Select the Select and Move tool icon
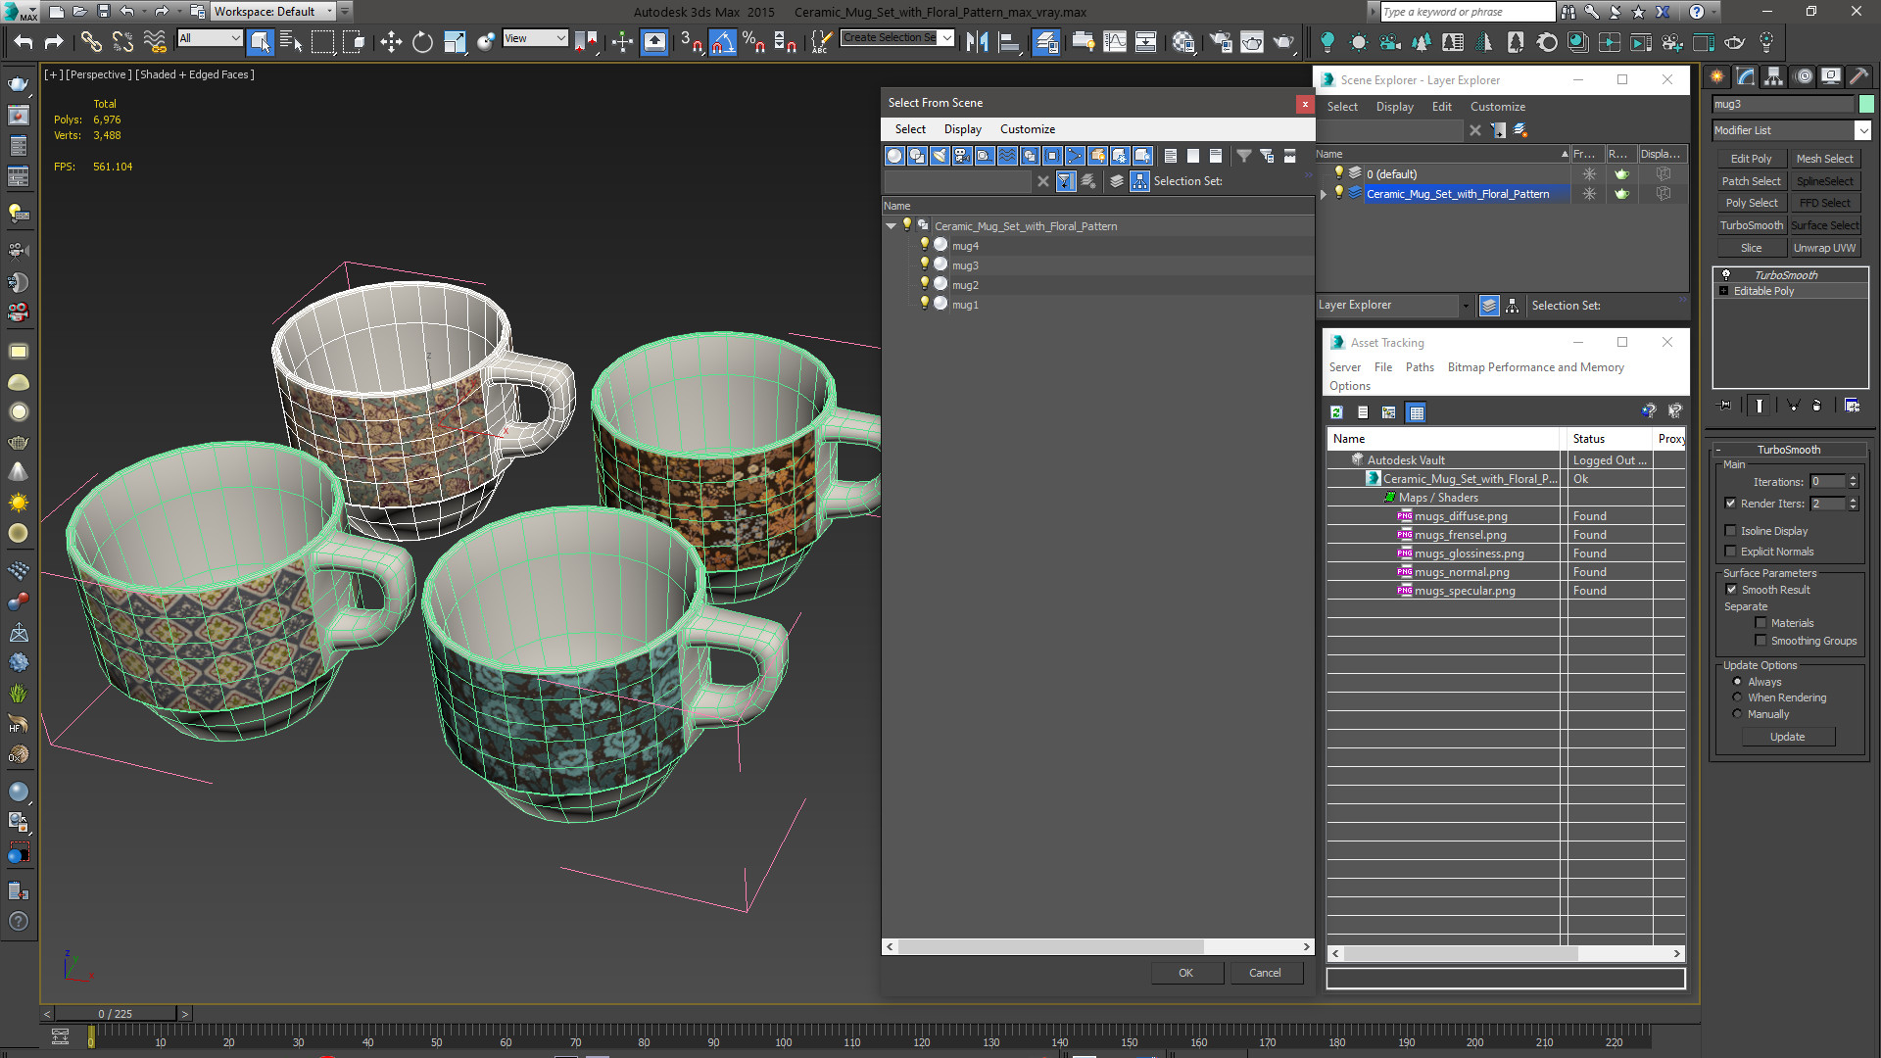Screen dimensions: 1881x1058 (x=392, y=43)
